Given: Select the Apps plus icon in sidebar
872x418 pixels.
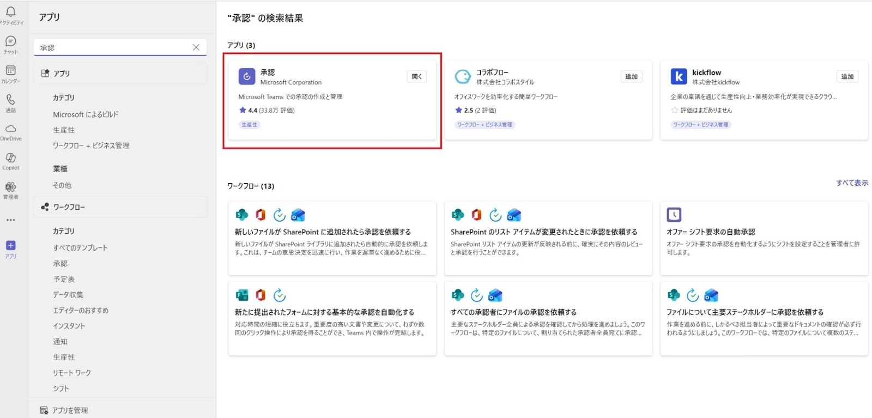Looking at the screenshot, I should click(10, 245).
